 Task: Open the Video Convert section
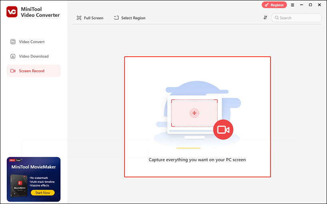click(28, 42)
